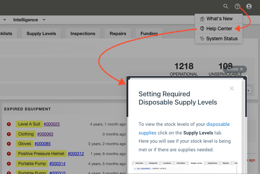
Task: Click the alert icon beside Gloves
Action: click(9, 144)
